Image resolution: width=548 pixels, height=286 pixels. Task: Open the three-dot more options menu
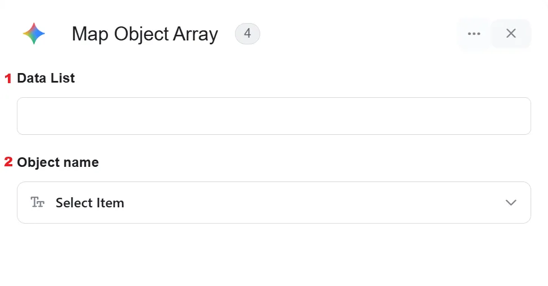coord(474,34)
